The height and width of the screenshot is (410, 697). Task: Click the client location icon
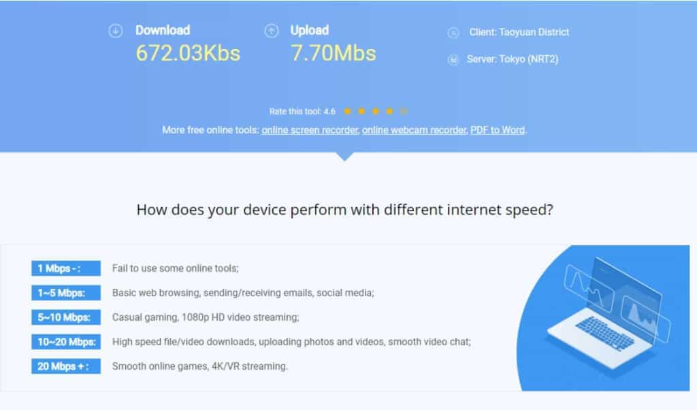click(x=453, y=33)
